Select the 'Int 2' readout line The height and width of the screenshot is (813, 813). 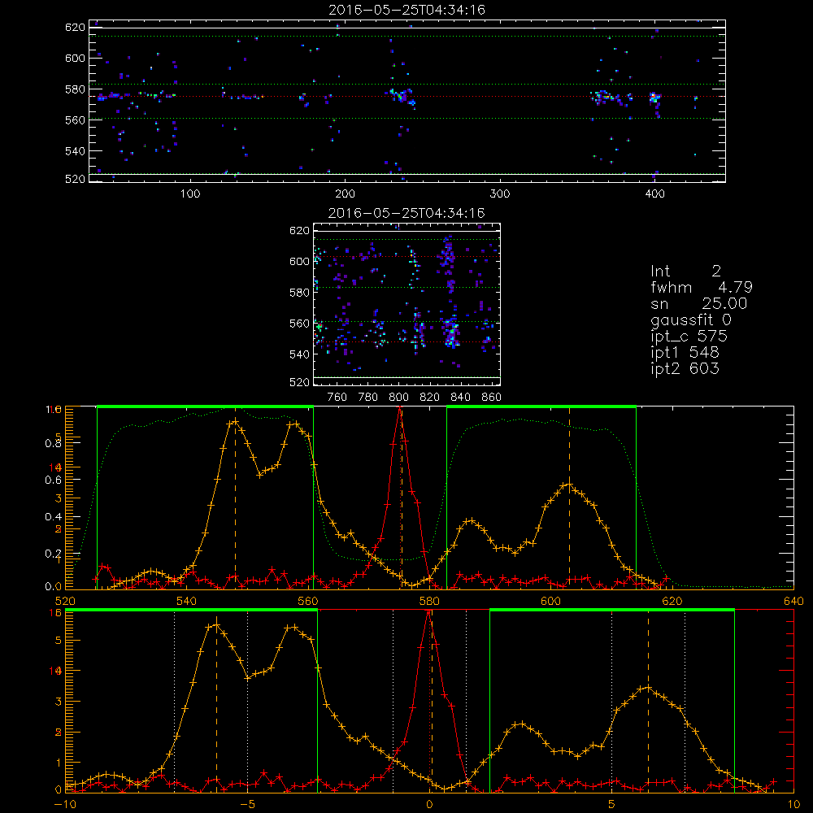coord(685,272)
